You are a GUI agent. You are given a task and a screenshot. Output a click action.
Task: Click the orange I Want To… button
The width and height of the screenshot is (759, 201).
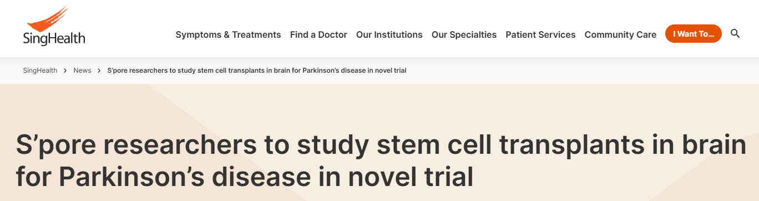pyautogui.click(x=694, y=34)
